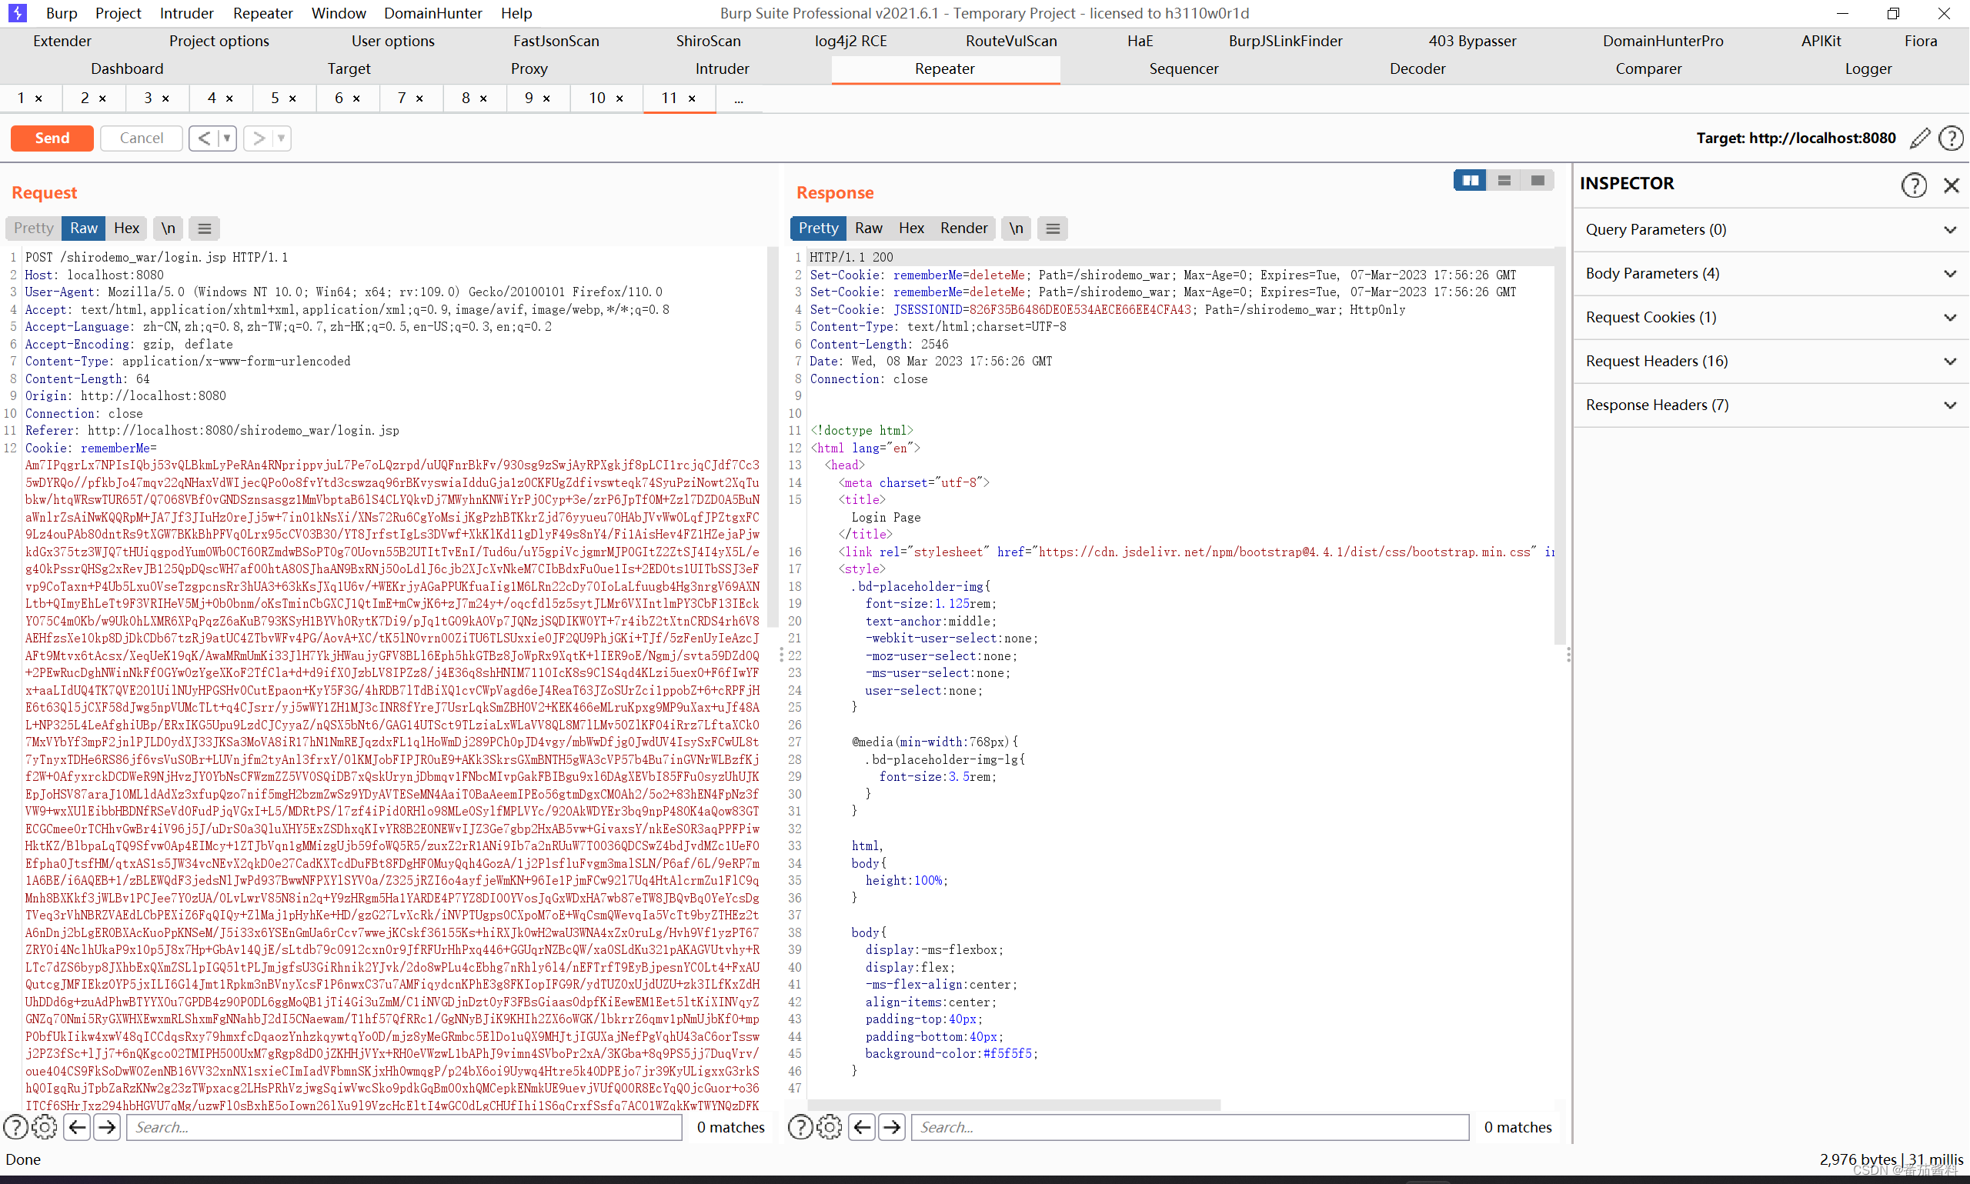Go to previous request search match arrow

[77, 1126]
